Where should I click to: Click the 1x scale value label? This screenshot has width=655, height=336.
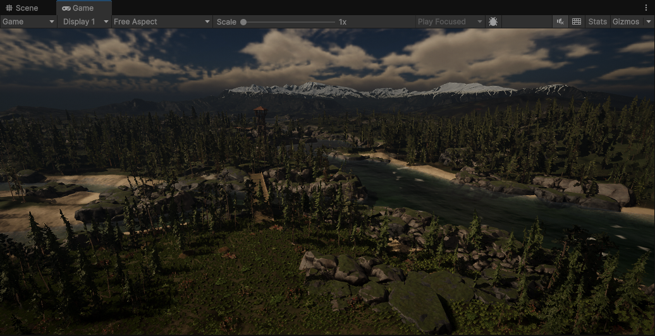(343, 22)
